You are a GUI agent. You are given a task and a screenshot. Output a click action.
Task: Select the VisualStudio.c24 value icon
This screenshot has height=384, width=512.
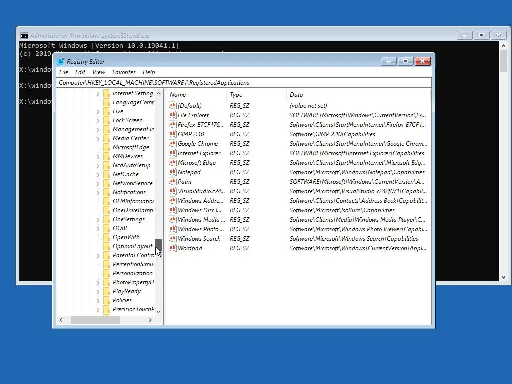[x=172, y=190]
